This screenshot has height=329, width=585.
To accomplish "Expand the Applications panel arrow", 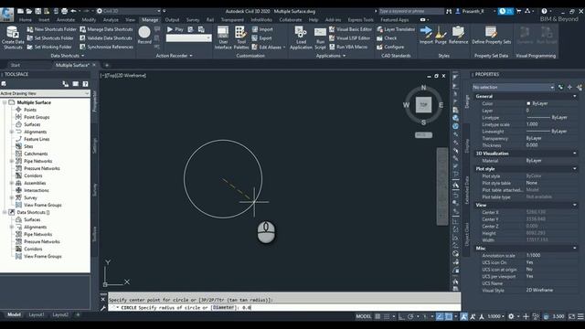I will click(x=344, y=56).
